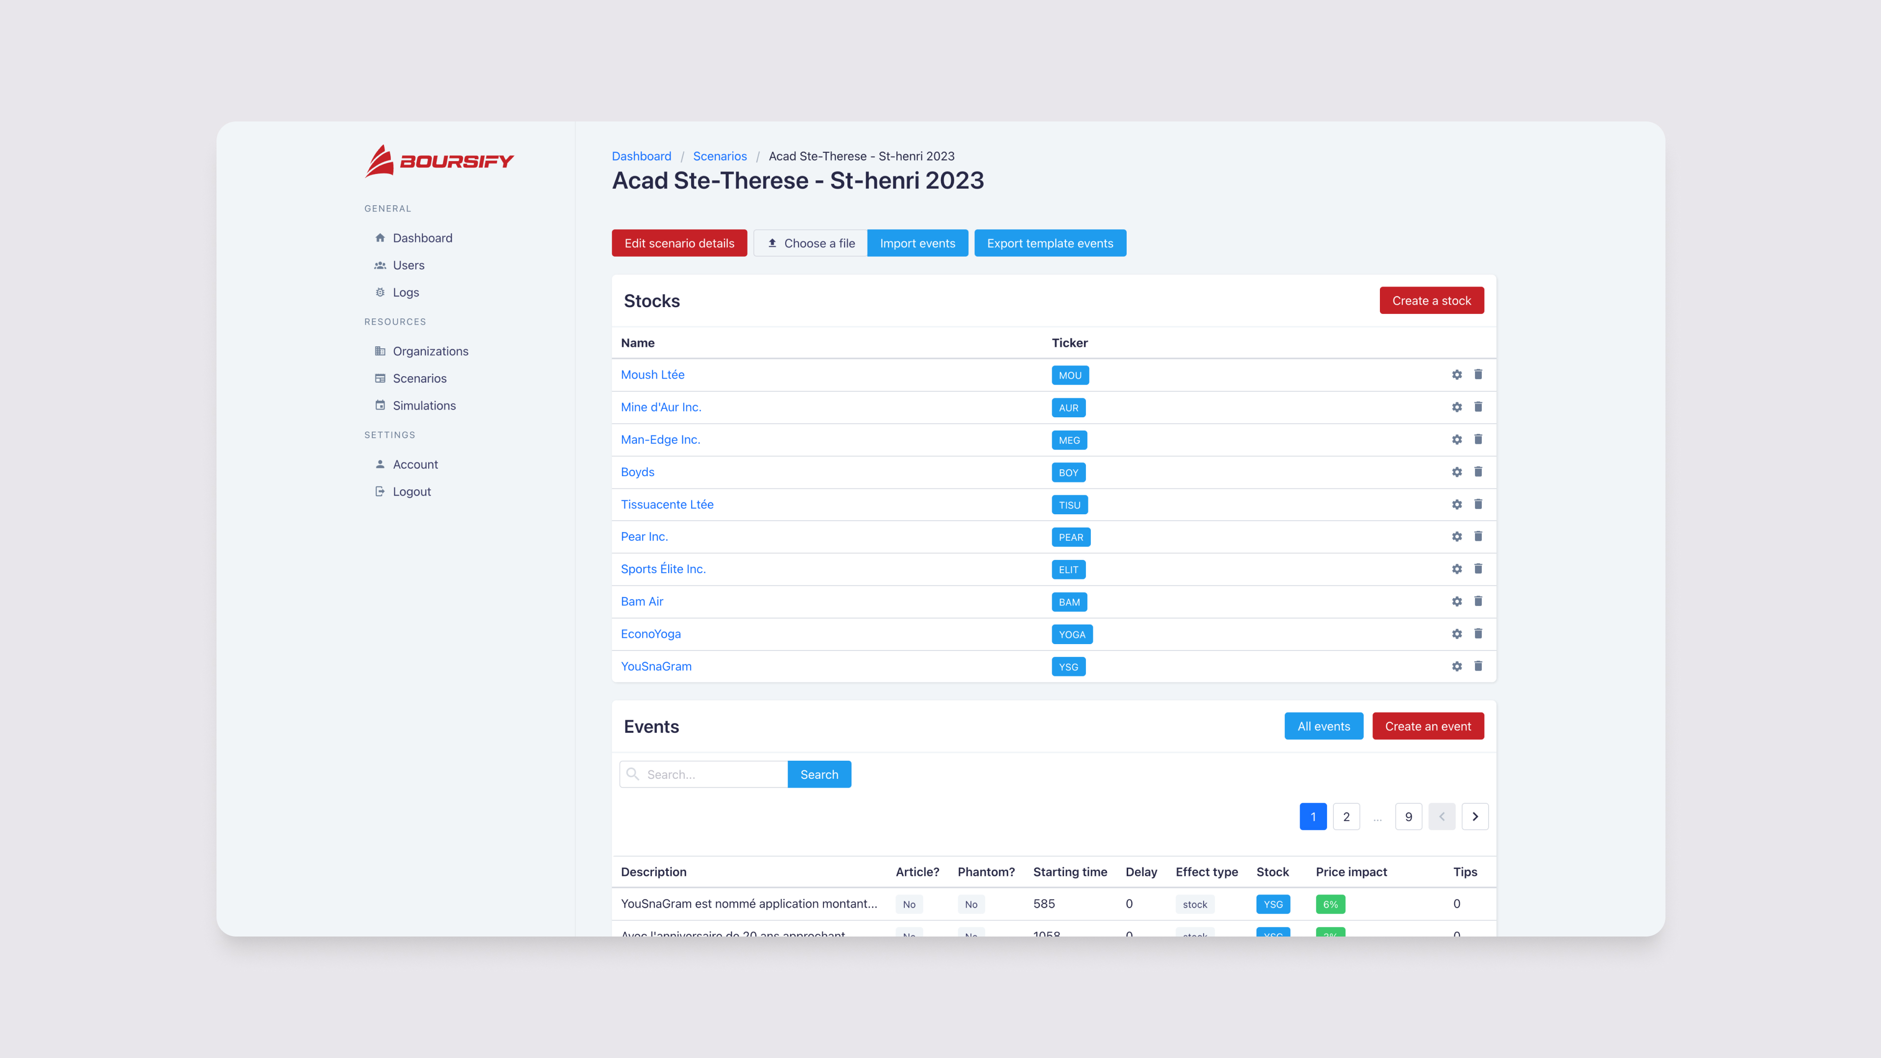Open the Mine d'Aur Inc. stock page
The width and height of the screenshot is (1881, 1058).
(x=661, y=407)
